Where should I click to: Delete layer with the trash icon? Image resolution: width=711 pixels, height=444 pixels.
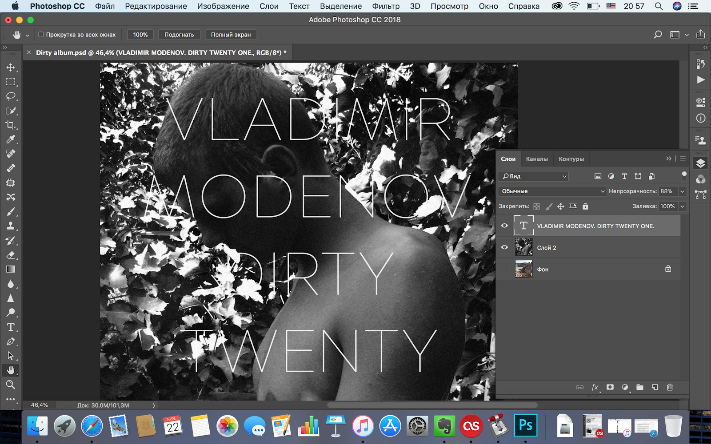(x=670, y=387)
